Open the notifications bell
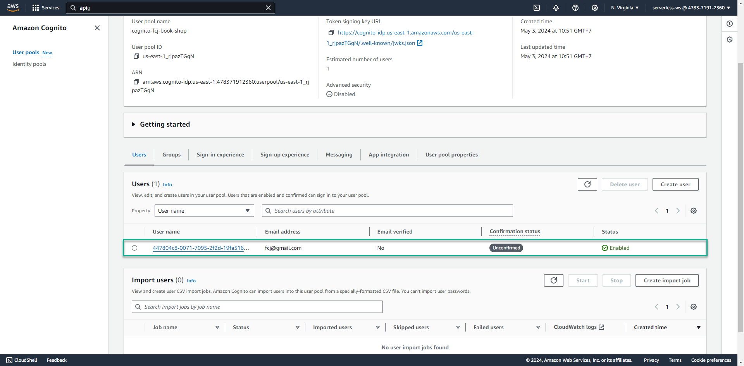The height and width of the screenshot is (366, 744). (556, 8)
